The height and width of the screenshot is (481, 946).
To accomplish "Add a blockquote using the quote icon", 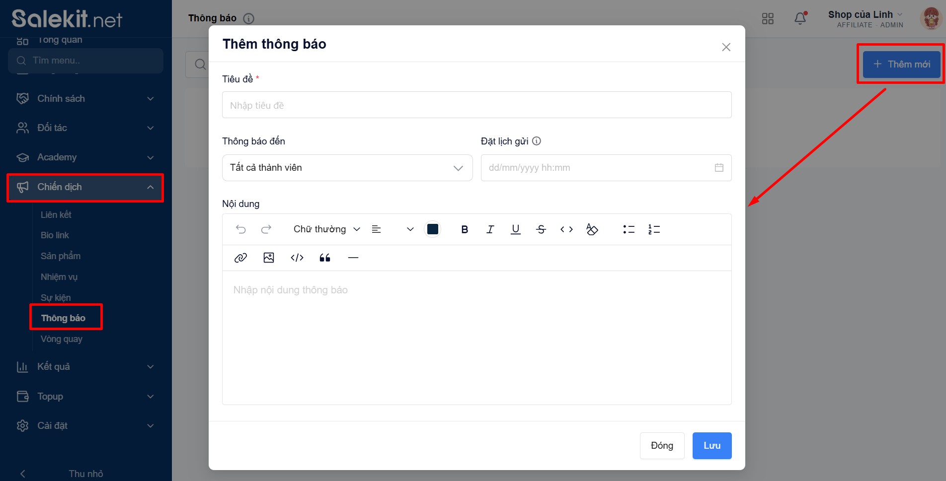I will click(x=325, y=258).
